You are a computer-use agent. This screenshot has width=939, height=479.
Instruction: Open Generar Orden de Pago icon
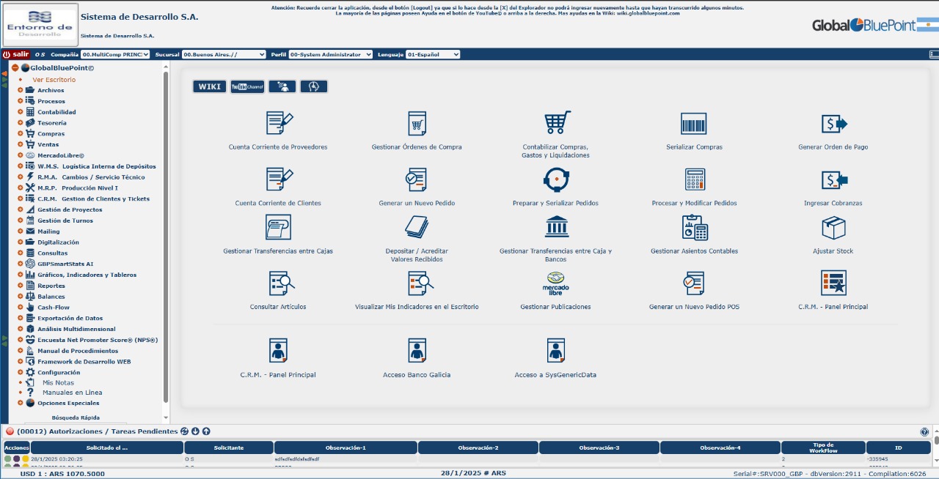click(x=833, y=123)
